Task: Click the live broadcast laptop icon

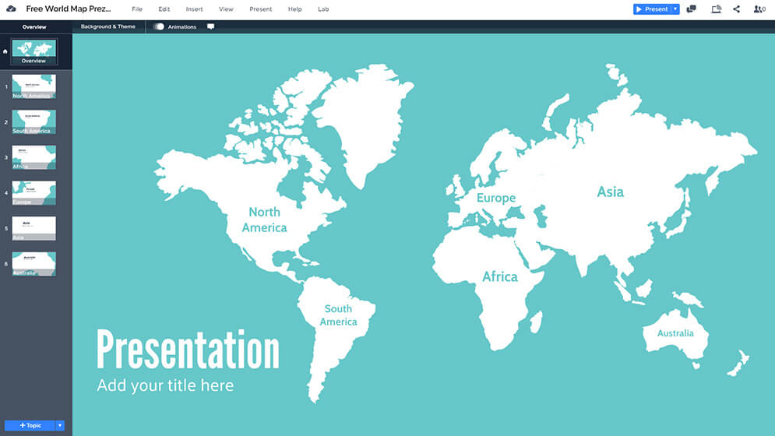Action: [x=716, y=9]
